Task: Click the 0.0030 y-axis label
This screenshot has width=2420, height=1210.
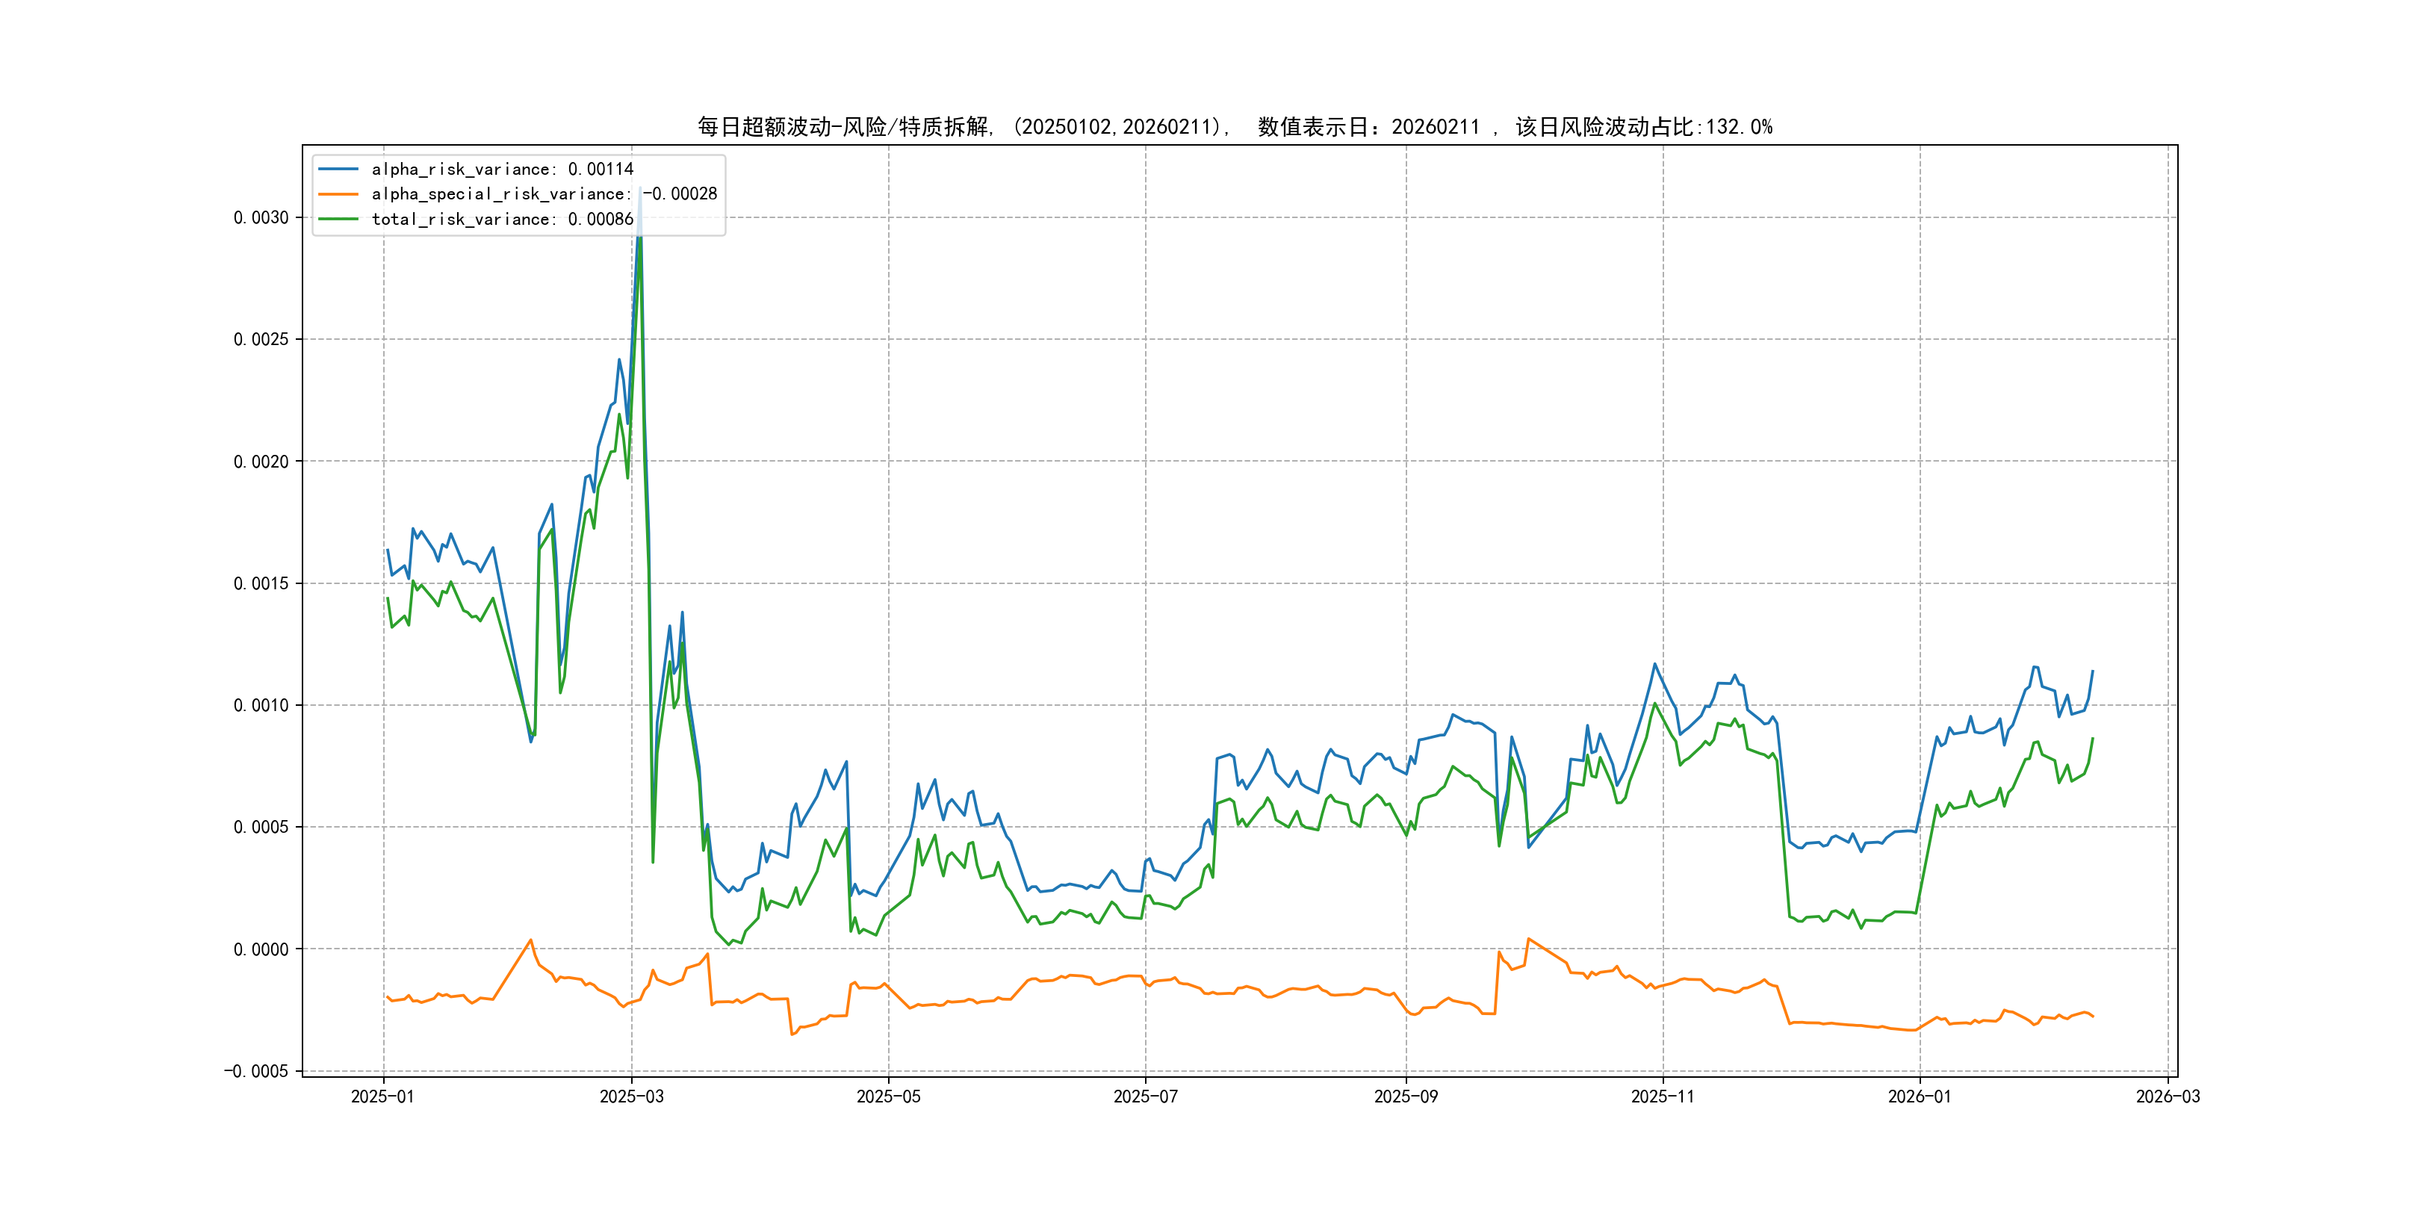Action: coord(261,218)
